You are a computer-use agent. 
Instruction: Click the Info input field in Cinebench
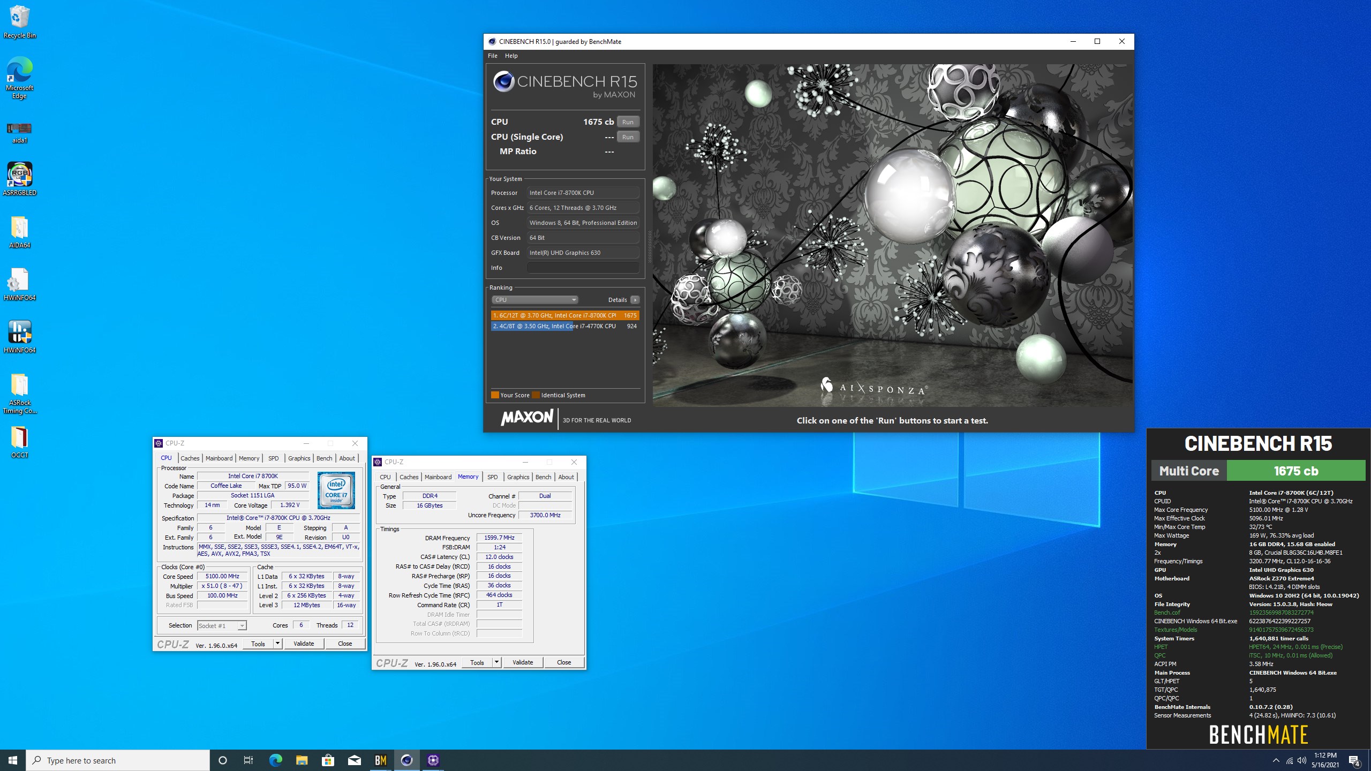(583, 268)
